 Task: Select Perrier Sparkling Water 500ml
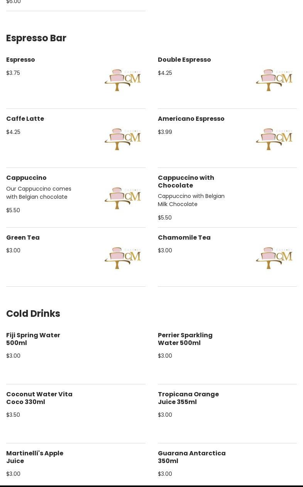(185, 339)
